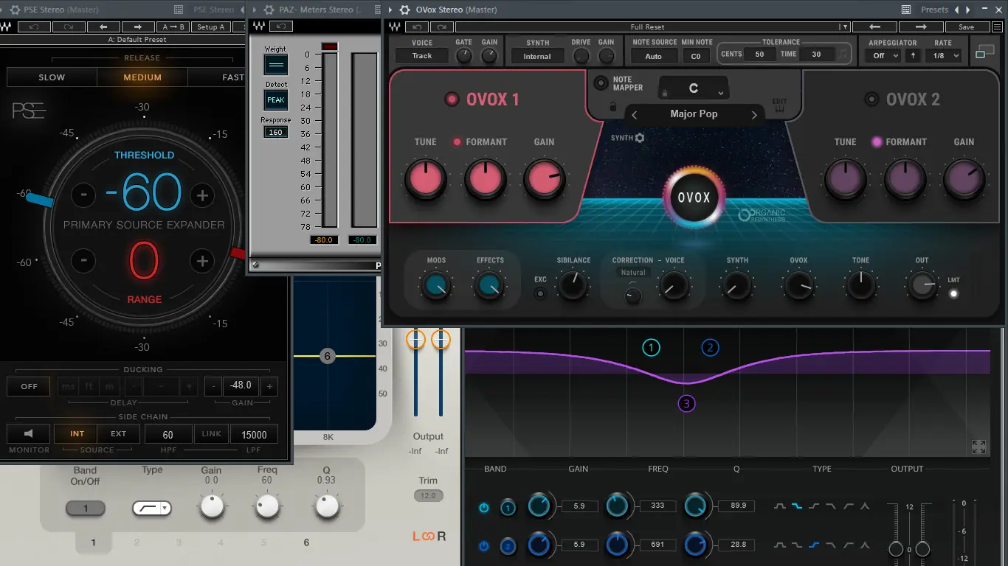Click the undo arrow in PSE toolbar

pyautogui.click(x=33, y=27)
